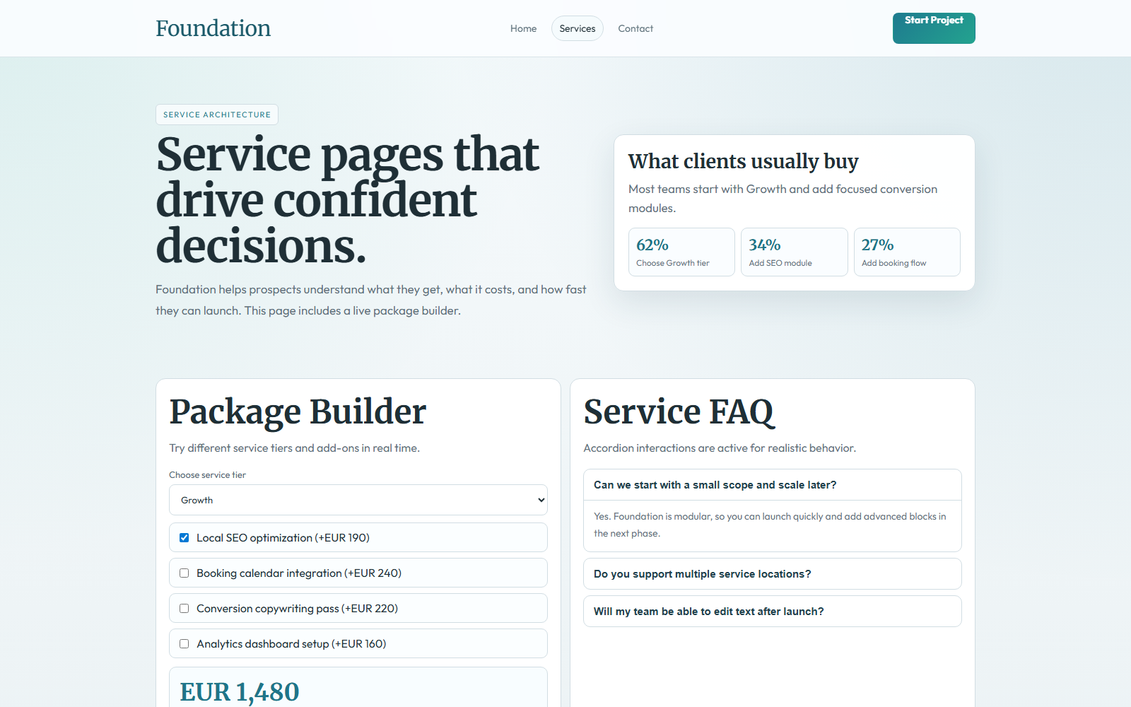The height and width of the screenshot is (707, 1131).
Task: Click the Service FAQ heading
Action: (x=679, y=411)
